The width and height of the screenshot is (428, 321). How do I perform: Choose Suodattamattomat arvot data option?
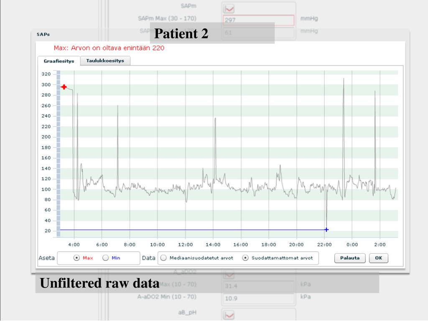245,257
